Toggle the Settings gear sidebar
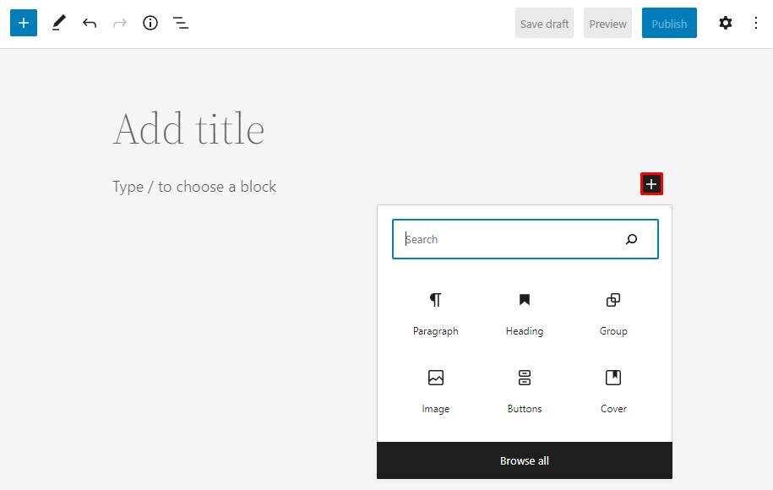The height and width of the screenshot is (490, 773). click(x=726, y=24)
